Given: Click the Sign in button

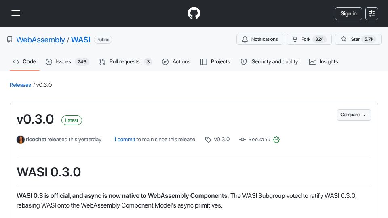Looking at the screenshot, I should [348, 14].
